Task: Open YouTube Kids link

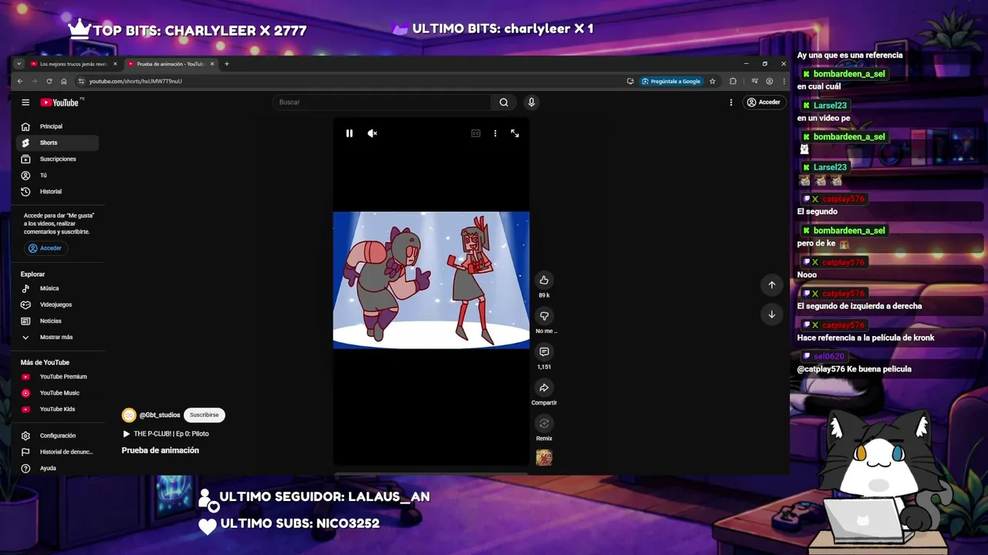Action: tap(57, 409)
